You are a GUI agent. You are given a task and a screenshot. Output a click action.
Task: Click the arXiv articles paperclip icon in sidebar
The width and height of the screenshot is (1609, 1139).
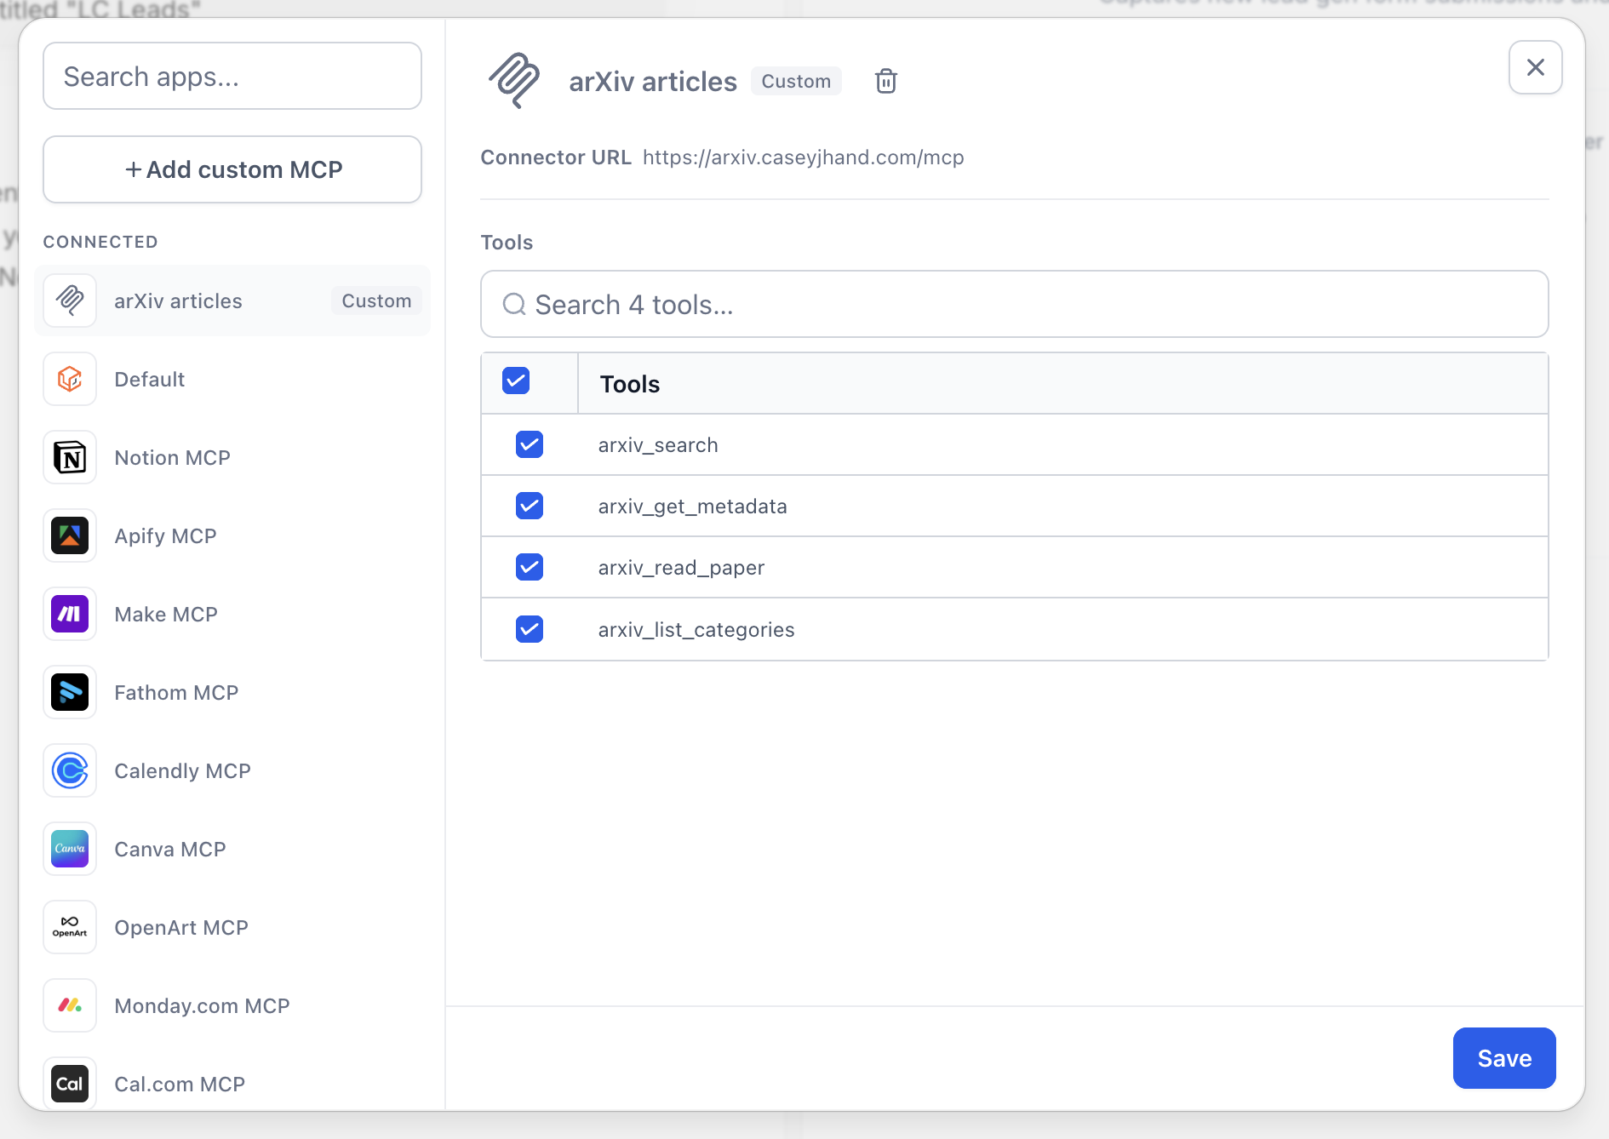70,300
